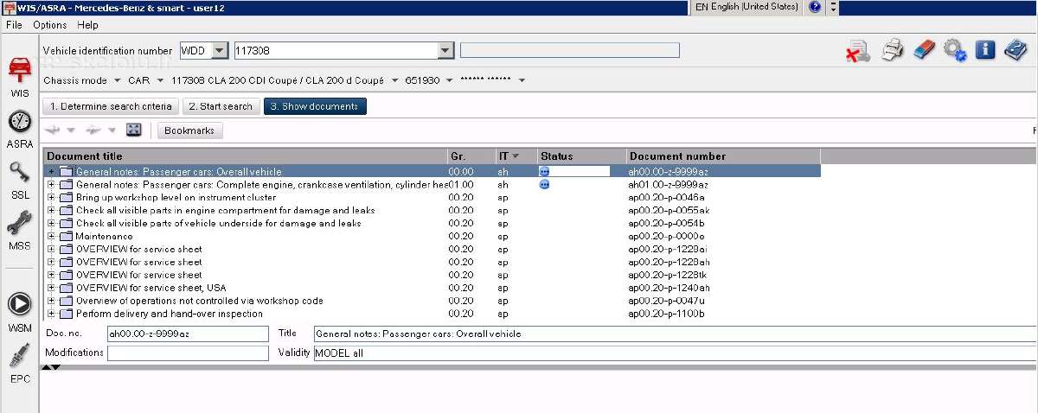Click status icon of Complete engine row
Viewport: 1038px width, 413px height.
pos(544,184)
